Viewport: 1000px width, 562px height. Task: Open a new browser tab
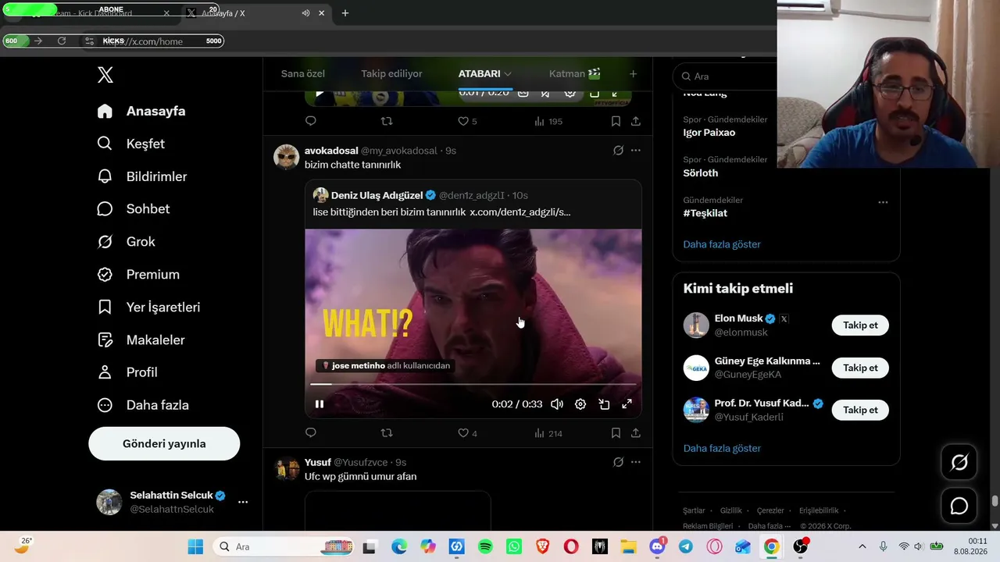tap(345, 13)
